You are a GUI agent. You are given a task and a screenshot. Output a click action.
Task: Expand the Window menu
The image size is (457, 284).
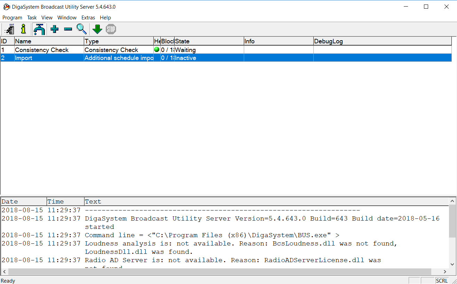click(67, 18)
